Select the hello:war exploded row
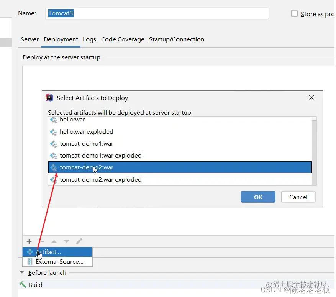336x297 pixels. click(x=180, y=132)
